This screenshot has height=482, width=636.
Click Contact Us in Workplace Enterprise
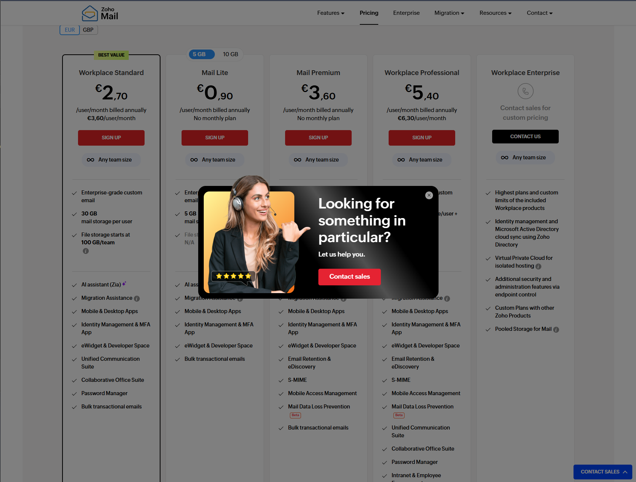pos(525,136)
